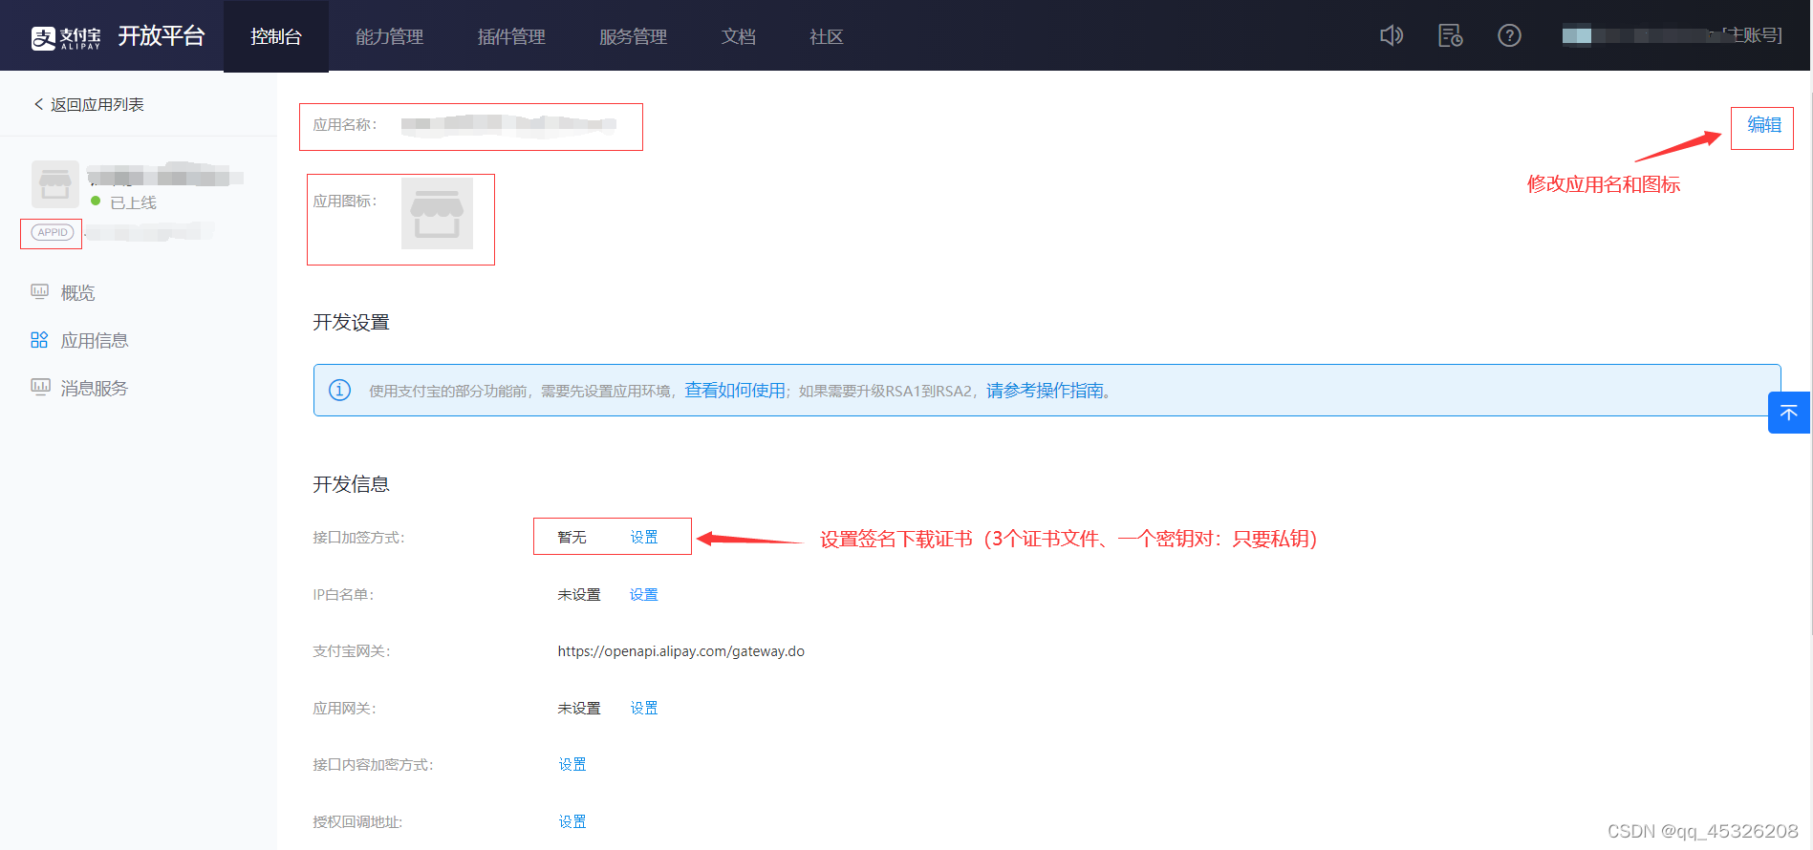1813x850 pixels.
Task: Click the 暂无 value for 接口加签方式
Action: coord(572,537)
